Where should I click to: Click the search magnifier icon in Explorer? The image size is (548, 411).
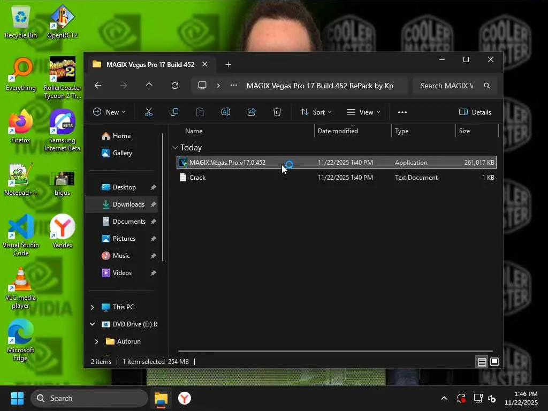(x=487, y=86)
